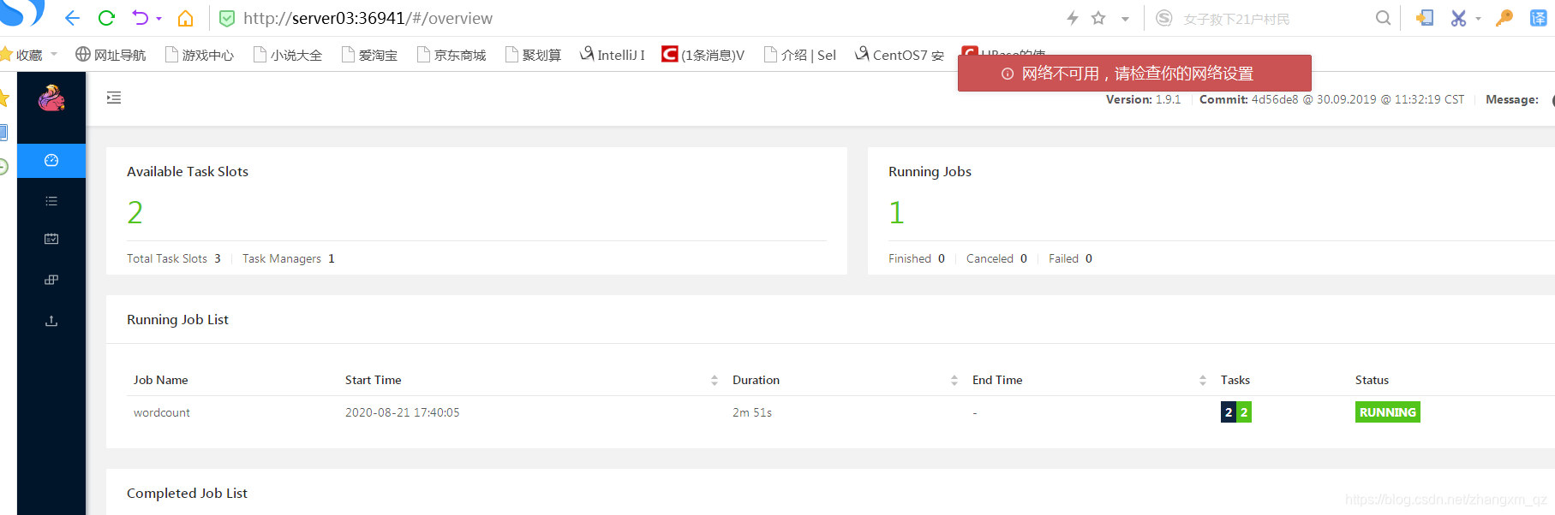Open the wordcount job

162,412
